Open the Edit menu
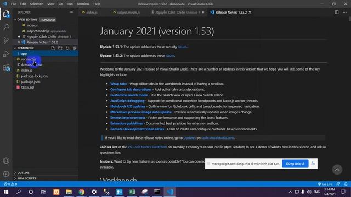 point(23,4)
